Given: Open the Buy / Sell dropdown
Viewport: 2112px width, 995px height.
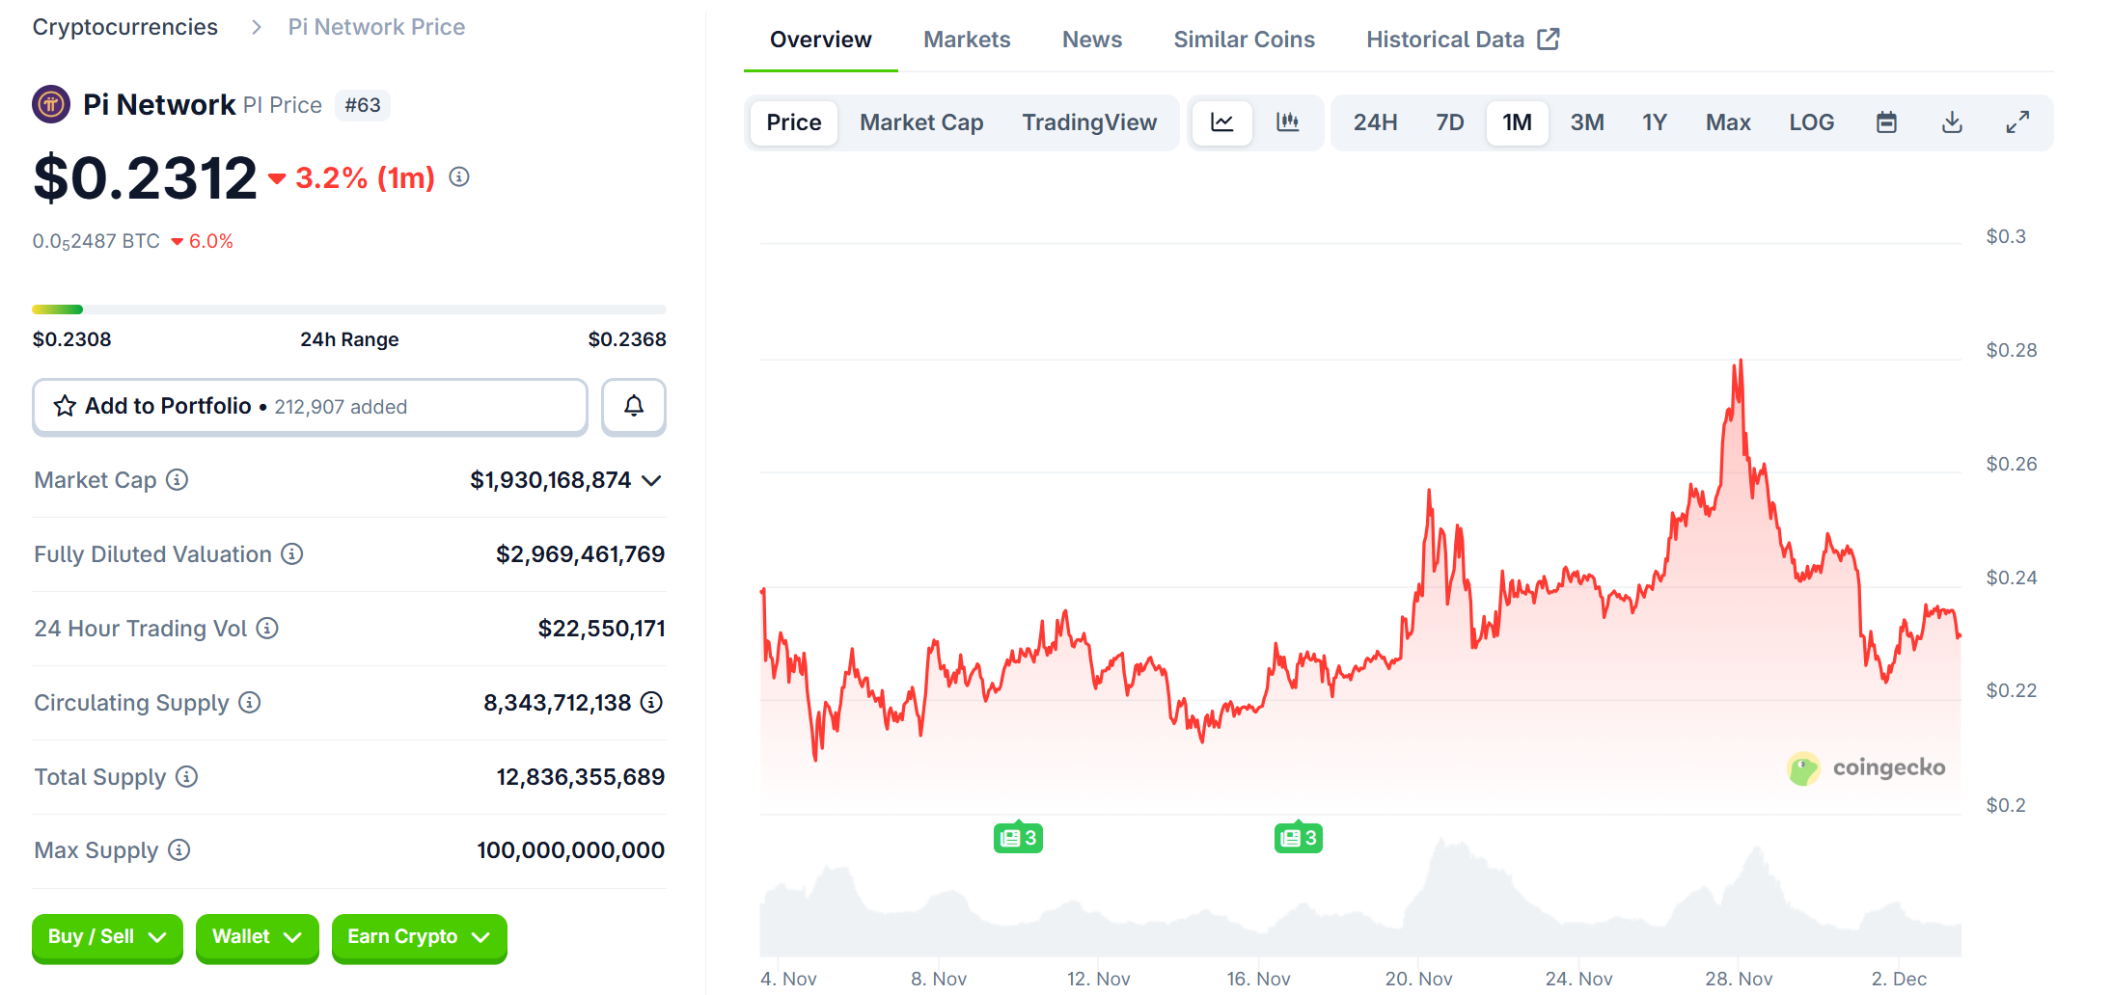Looking at the screenshot, I should click(107, 937).
